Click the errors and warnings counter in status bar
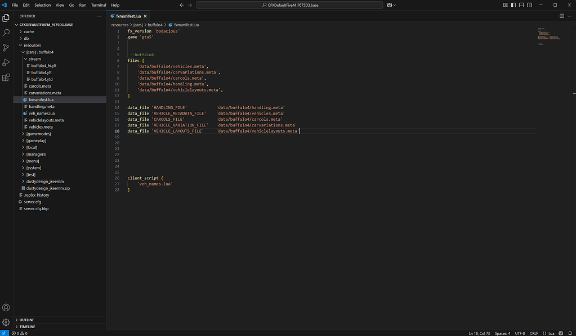576x336 pixels. (19, 333)
